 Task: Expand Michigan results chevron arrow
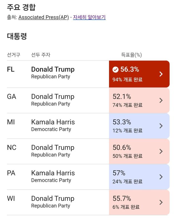click(161, 126)
